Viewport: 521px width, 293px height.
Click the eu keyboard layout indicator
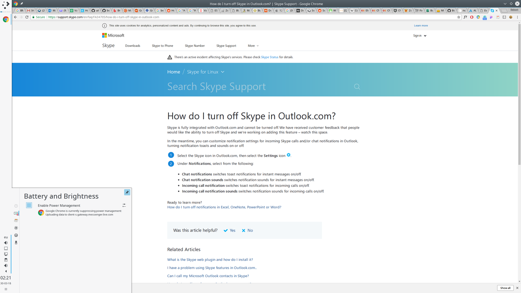[6, 237]
